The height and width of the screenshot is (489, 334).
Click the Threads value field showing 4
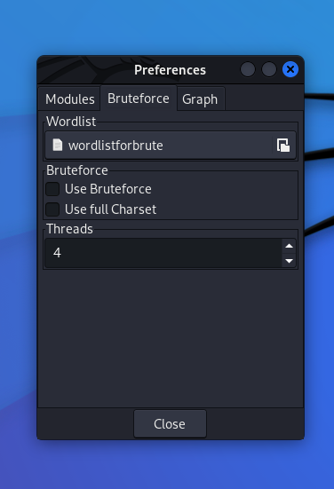163,253
